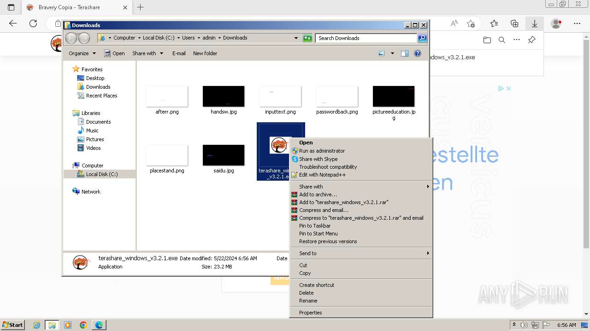Open the Organize dropdown menu
Viewport: 590px width, 331px height.
(82, 53)
